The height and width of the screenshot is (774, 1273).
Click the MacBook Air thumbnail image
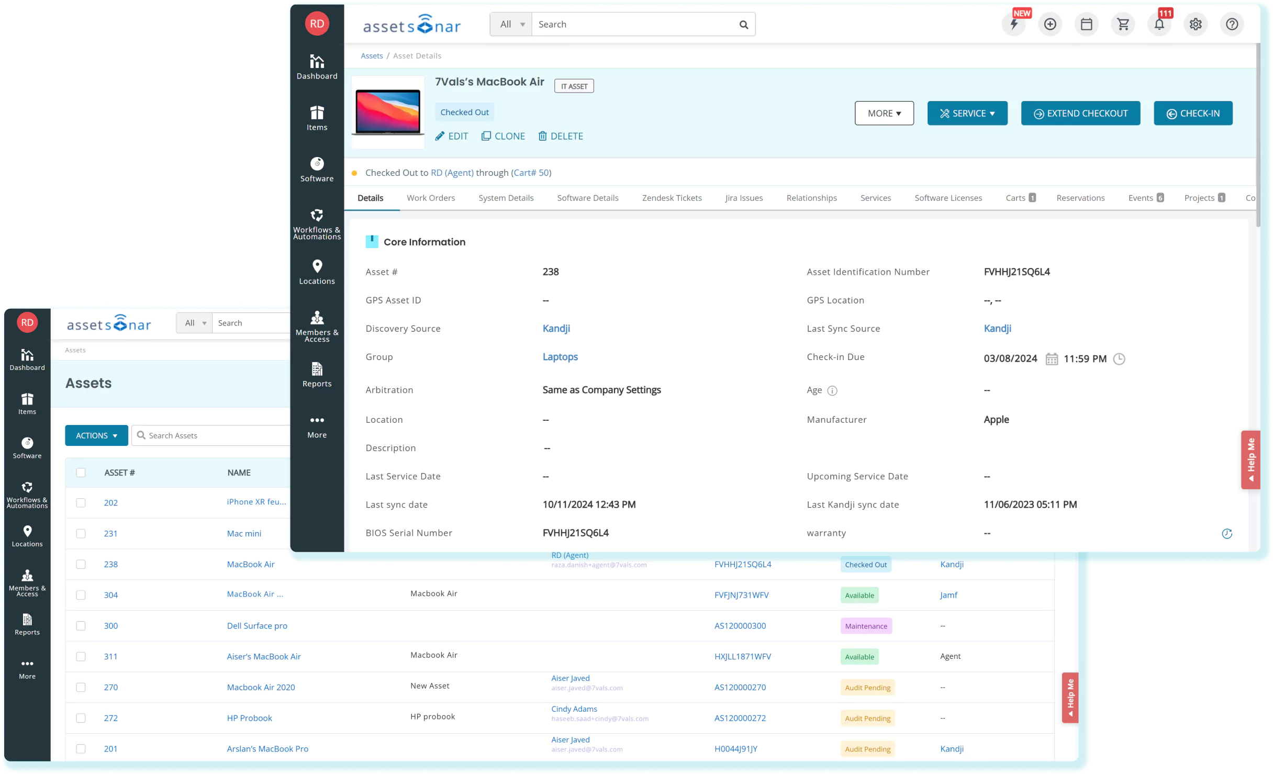click(388, 112)
